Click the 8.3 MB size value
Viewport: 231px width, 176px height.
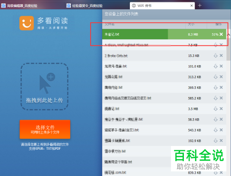(193, 35)
